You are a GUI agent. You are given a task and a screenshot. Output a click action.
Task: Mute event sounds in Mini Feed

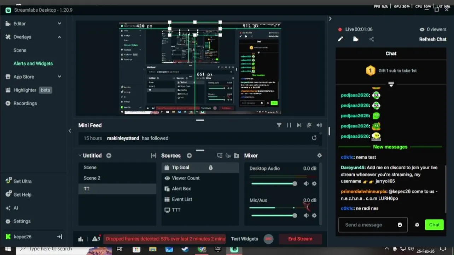(x=309, y=125)
